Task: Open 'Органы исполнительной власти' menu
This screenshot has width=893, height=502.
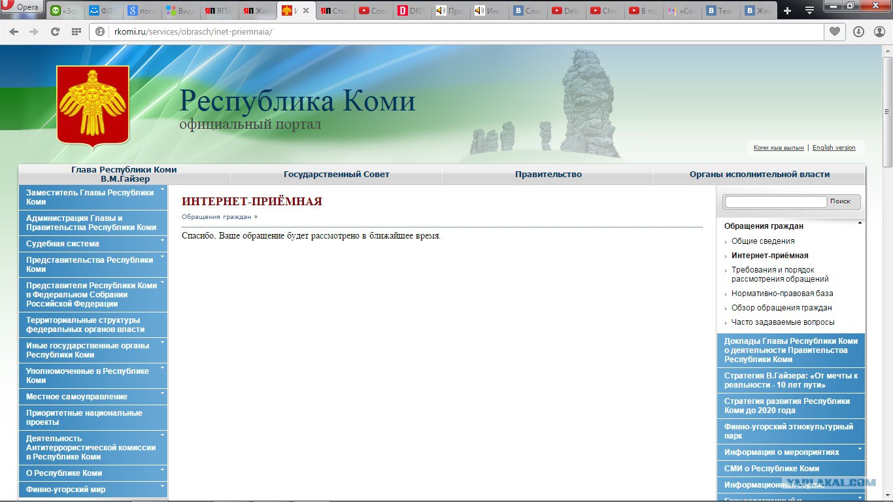Action: click(759, 174)
